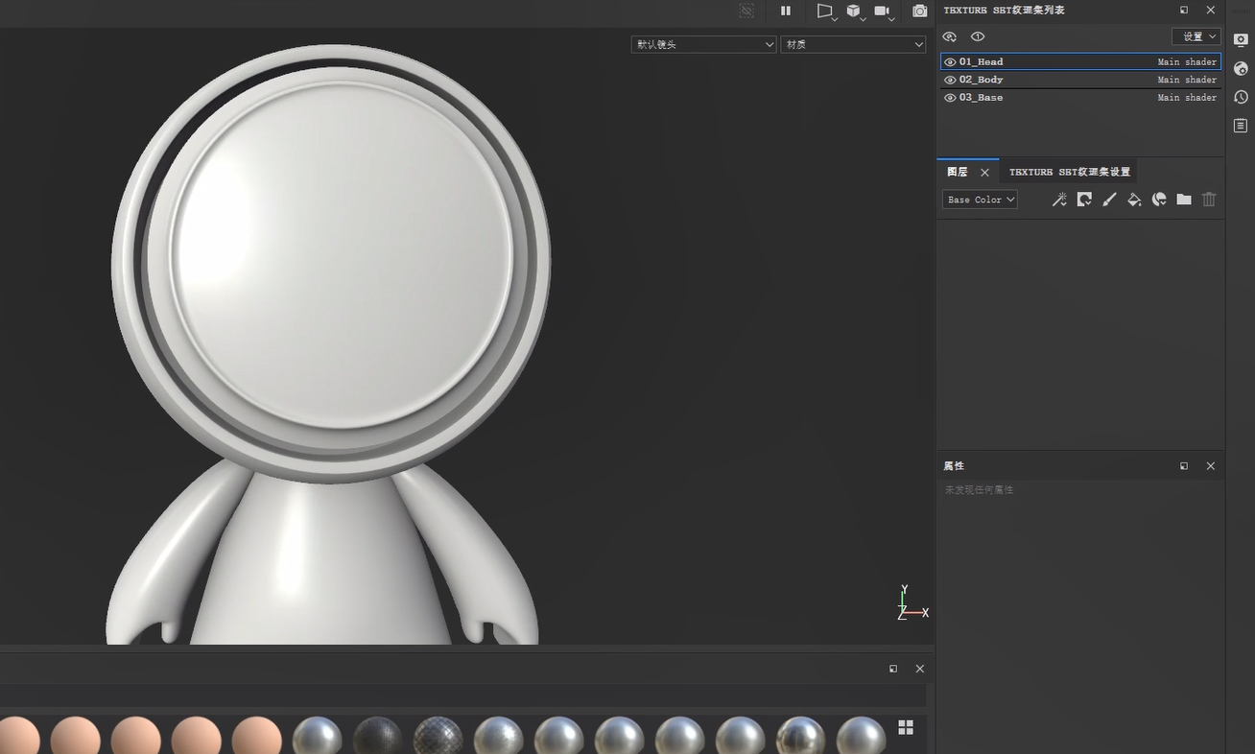Add a new folder in layers panel
This screenshot has width=1255, height=754.
pyautogui.click(x=1184, y=200)
